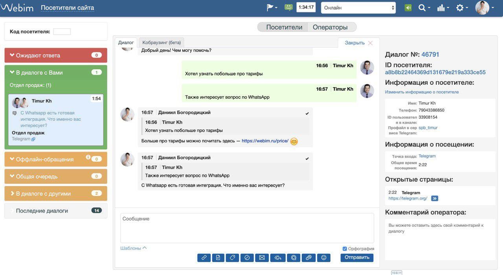This screenshot has width=503, height=275.
Task: Toggle the green chat smiley status icon
Action: [x=288, y=7]
